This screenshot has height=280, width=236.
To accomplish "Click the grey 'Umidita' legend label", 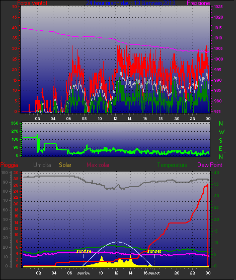I will click(42, 165).
